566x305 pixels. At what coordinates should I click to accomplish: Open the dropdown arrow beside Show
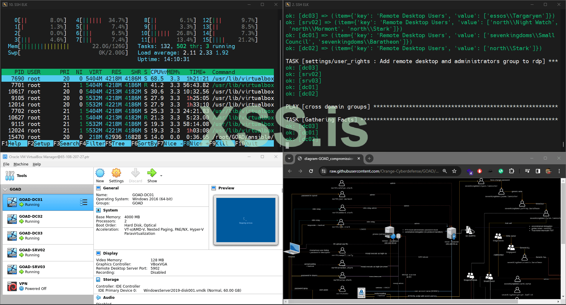coord(161,176)
